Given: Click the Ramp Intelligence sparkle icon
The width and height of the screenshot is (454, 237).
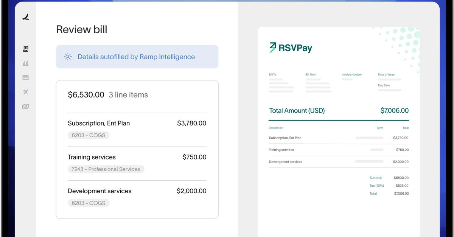Looking at the screenshot, I should (x=67, y=56).
